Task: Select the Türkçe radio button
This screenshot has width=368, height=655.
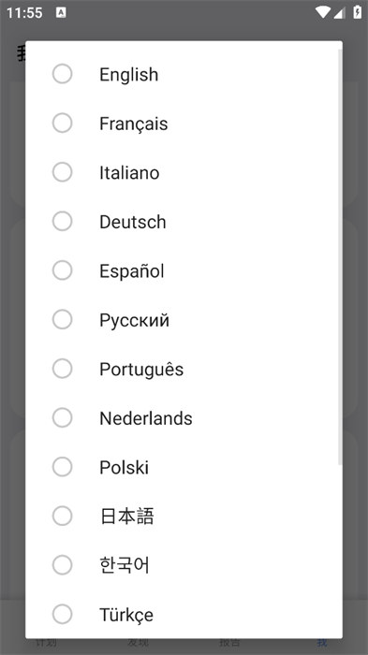Action: pyautogui.click(x=63, y=614)
